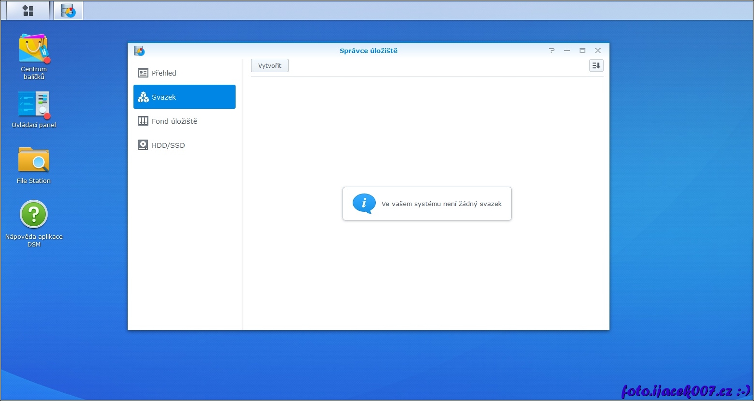Image resolution: width=754 pixels, height=401 pixels.
Task: Click the 'Ve vašem systému není žádný svazek' message
Action: click(x=441, y=204)
